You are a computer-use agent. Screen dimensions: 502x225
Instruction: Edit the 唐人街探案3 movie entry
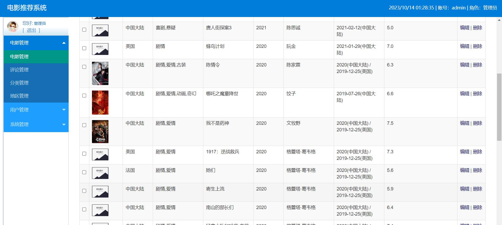tap(465, 28)
